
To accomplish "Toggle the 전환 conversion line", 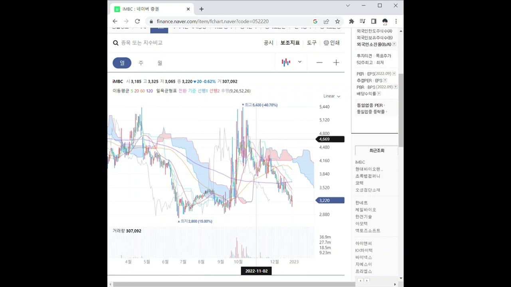I will point(182,91).
